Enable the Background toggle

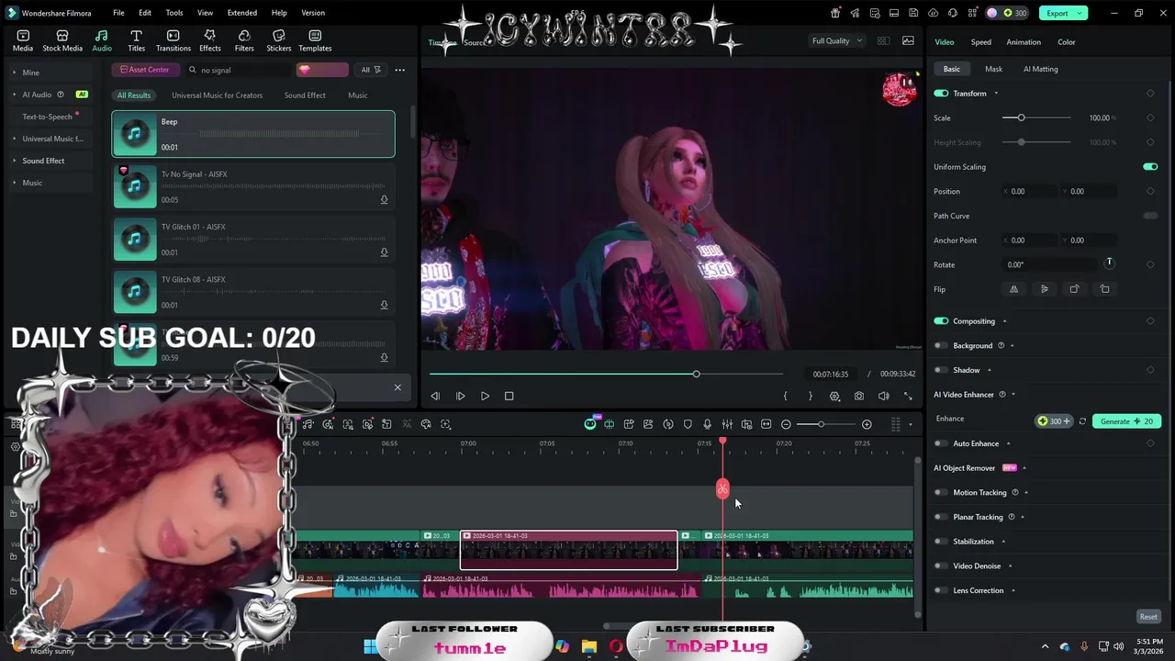(x=941, y=345)
